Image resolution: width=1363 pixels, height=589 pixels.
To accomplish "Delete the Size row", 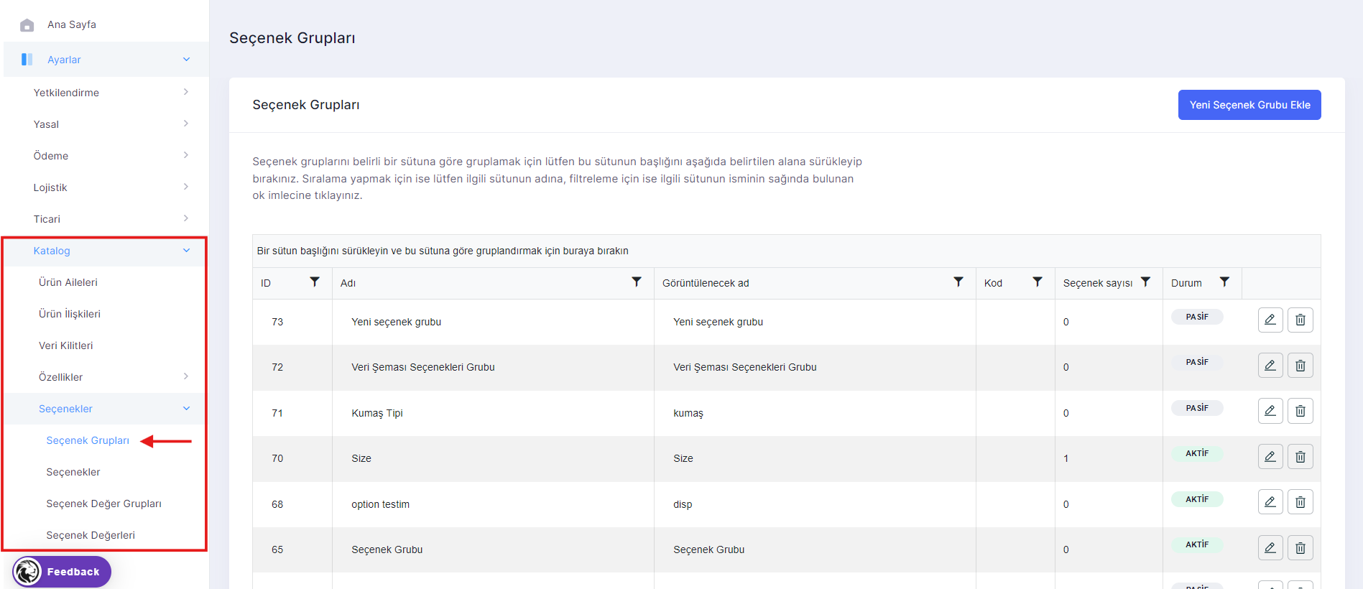I will [x=1300, y=457].
